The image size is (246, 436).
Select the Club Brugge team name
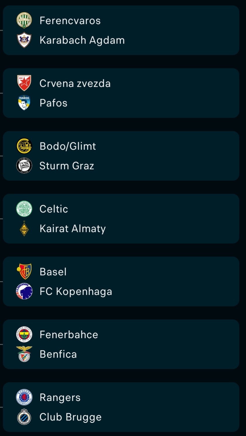coord(71,417)
